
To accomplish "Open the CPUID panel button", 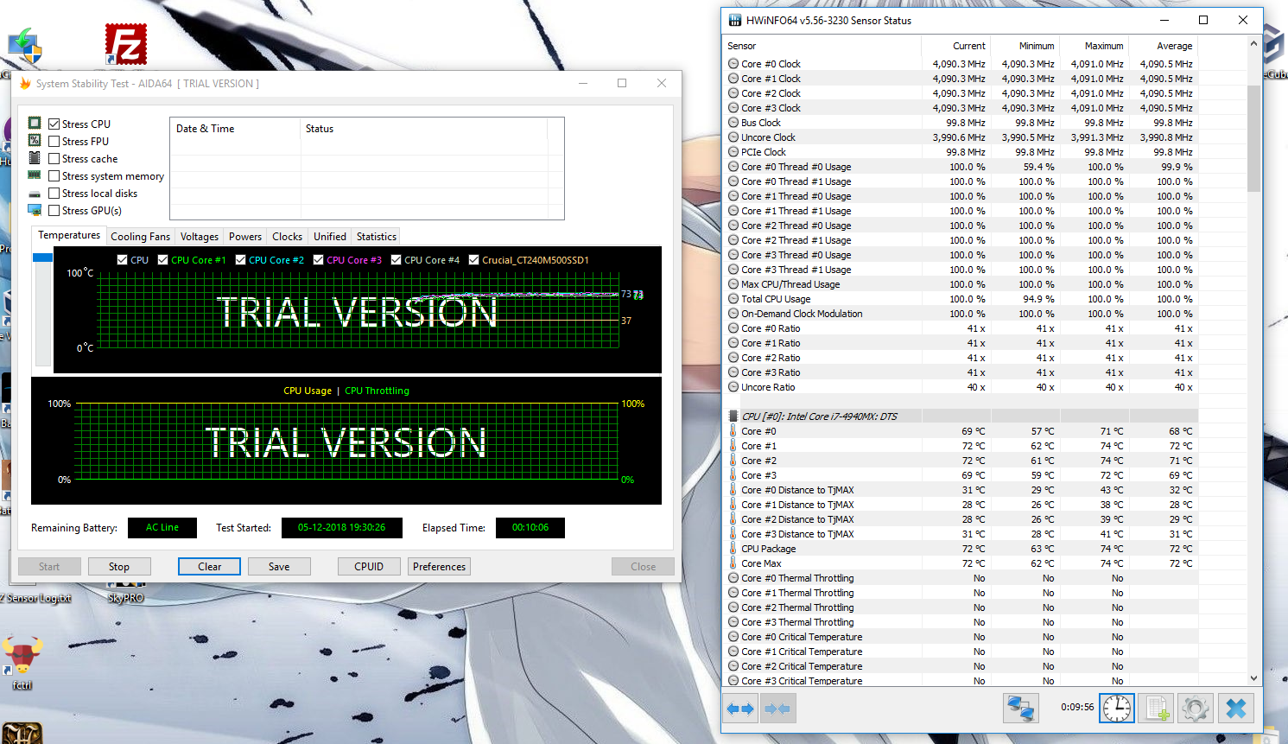I will [369, 567].
